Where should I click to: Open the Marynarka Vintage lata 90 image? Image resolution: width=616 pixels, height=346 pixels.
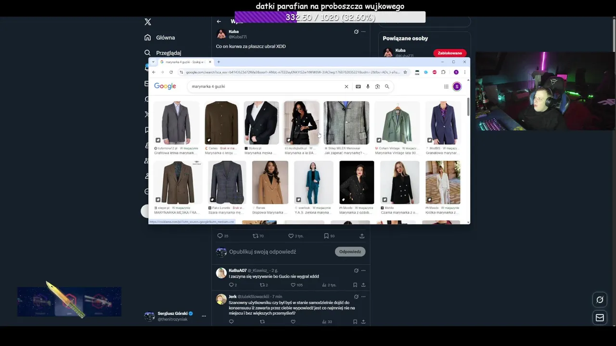click(397, 123)
